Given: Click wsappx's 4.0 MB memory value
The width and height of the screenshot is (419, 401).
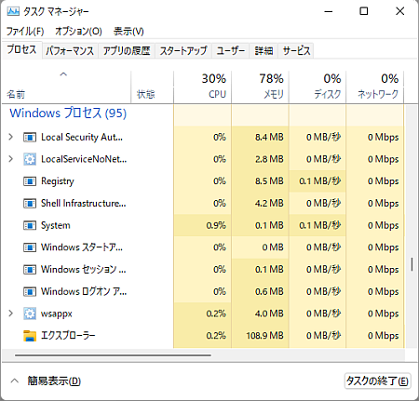Looking at the screenshot, I should click(x=269, y=314).
